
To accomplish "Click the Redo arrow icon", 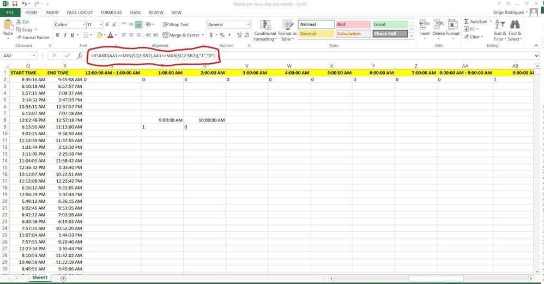I will [x=37, y=4].
